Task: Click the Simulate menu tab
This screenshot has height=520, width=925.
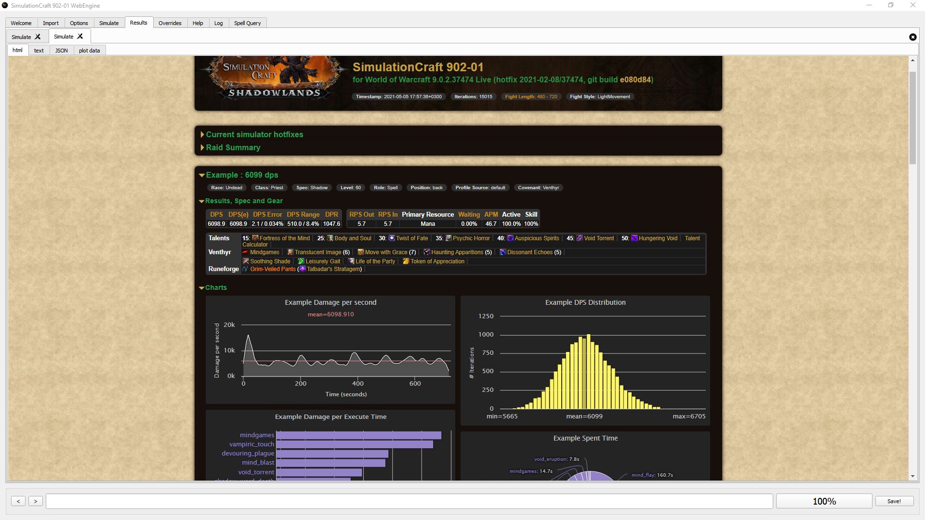Action: 109,23
